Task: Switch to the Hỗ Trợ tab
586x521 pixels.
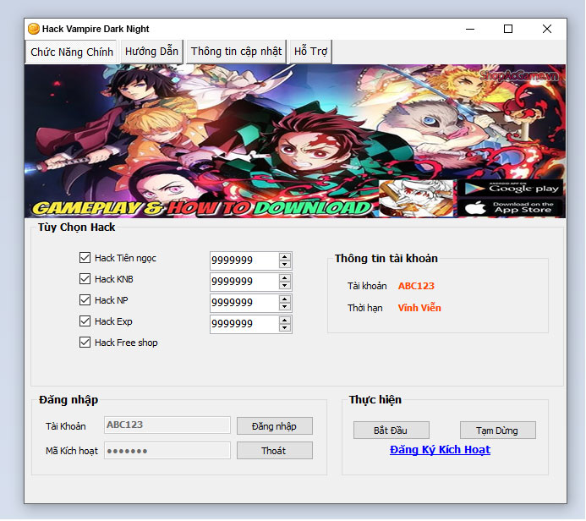Action: coord(310,52)
